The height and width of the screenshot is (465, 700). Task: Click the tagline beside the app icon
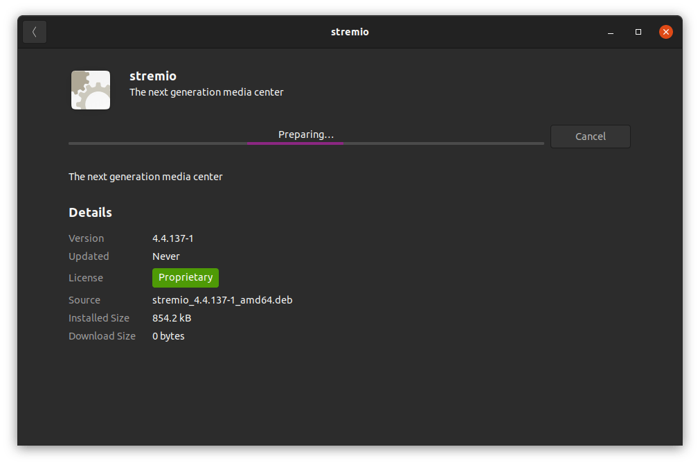point(206,92)
